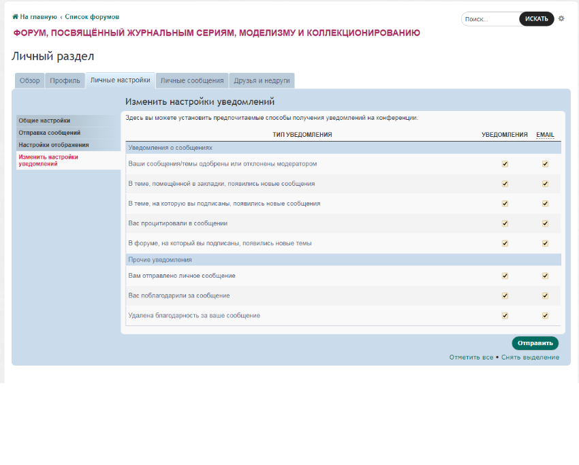
Task: Open Настройки отображения sidebar item
Action: pos(54,145)
